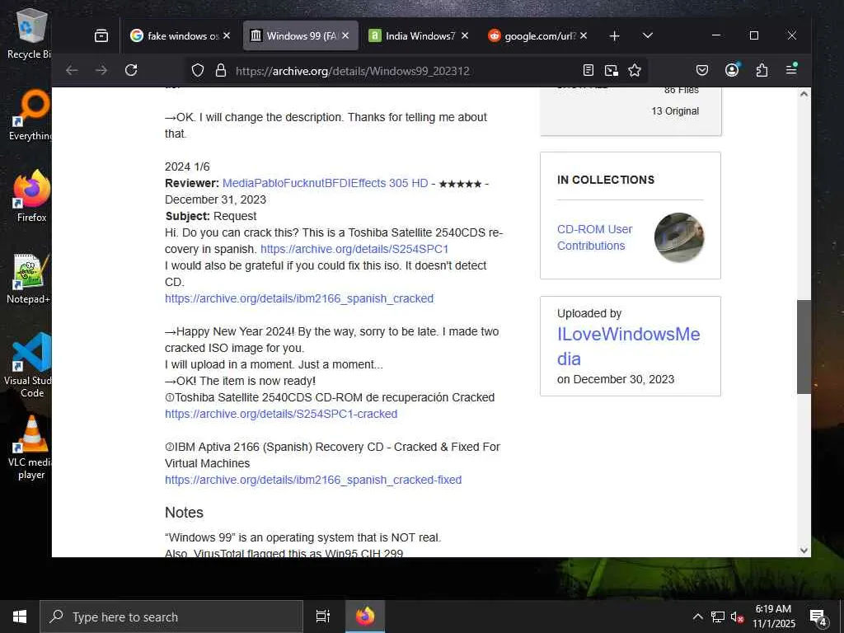This screenshot has width=844, height=633.
Task: Reload the current archive.org page
Action: 131,71
